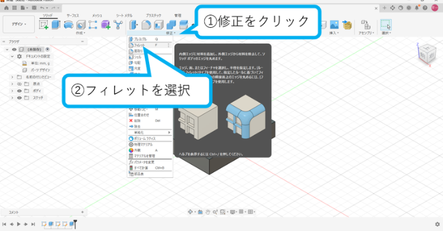The height and width of the screenshot is (231, 443).
Task: Expand the コメント panel plus button
Action: click(x=83, y=212)
